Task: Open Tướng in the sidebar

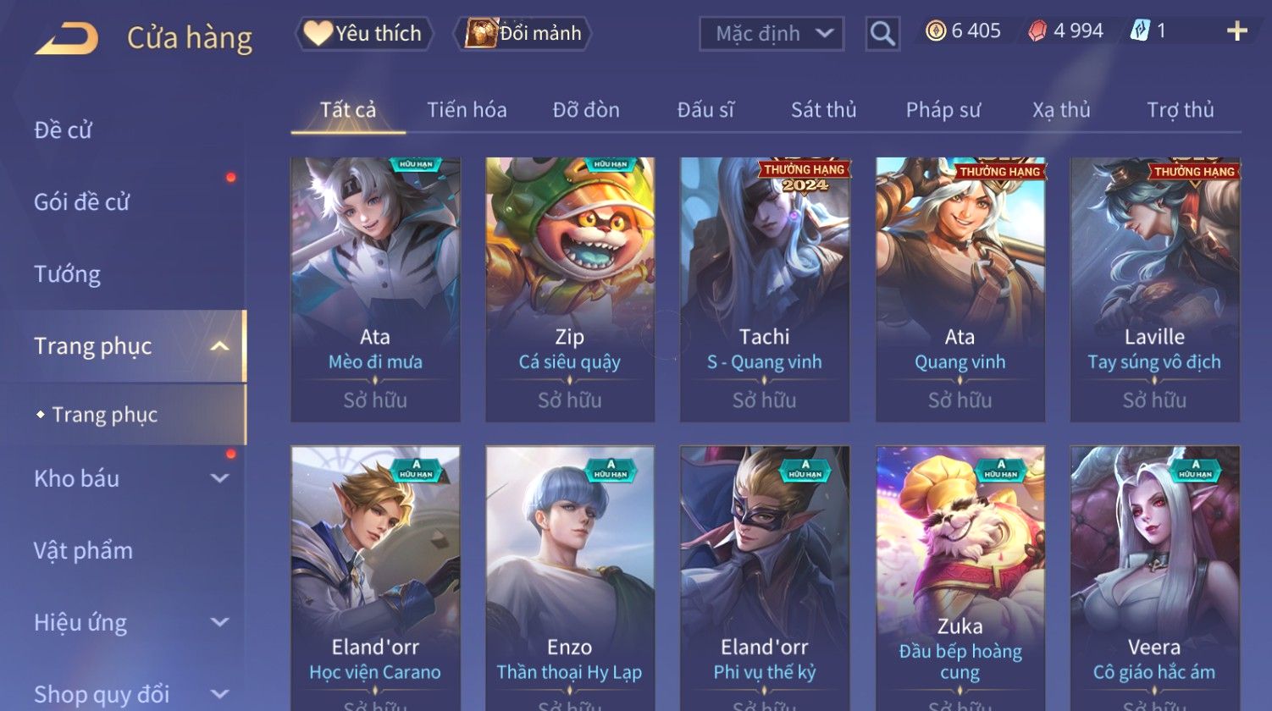Action: click(x=67, y=274)
